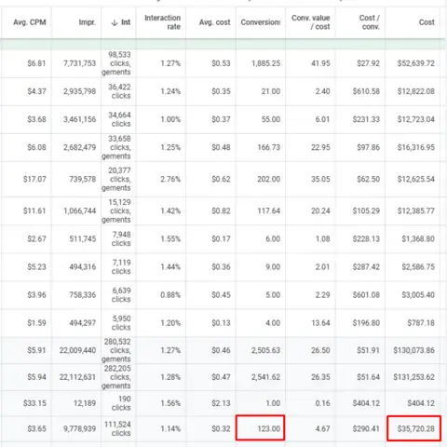Select the 111,524 clicks cell
The height and width of the screenshot is (447, 447).
(x=117, y=428)
